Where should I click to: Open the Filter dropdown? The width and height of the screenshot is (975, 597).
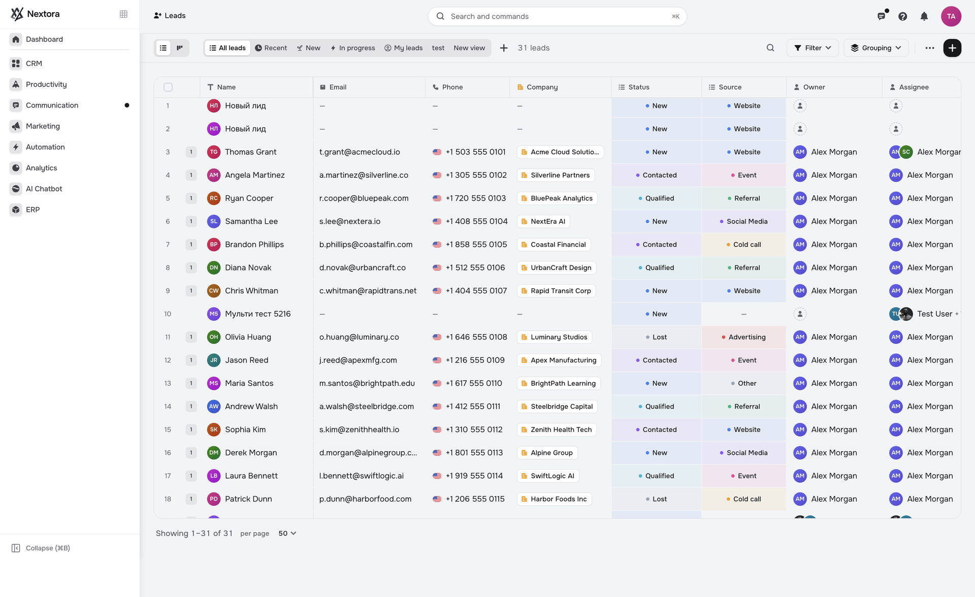click(x=812, y=48)
